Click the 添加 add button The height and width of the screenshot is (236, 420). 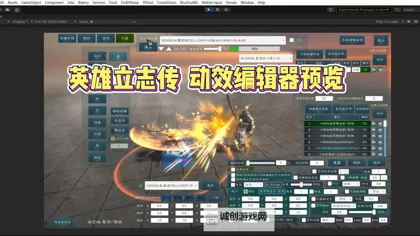coord(377,162)
